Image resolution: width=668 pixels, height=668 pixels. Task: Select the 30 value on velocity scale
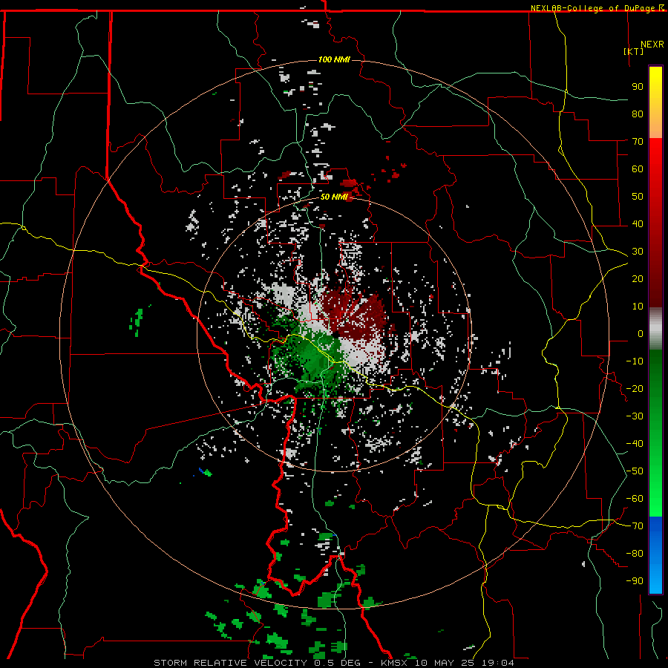(638, 252)
